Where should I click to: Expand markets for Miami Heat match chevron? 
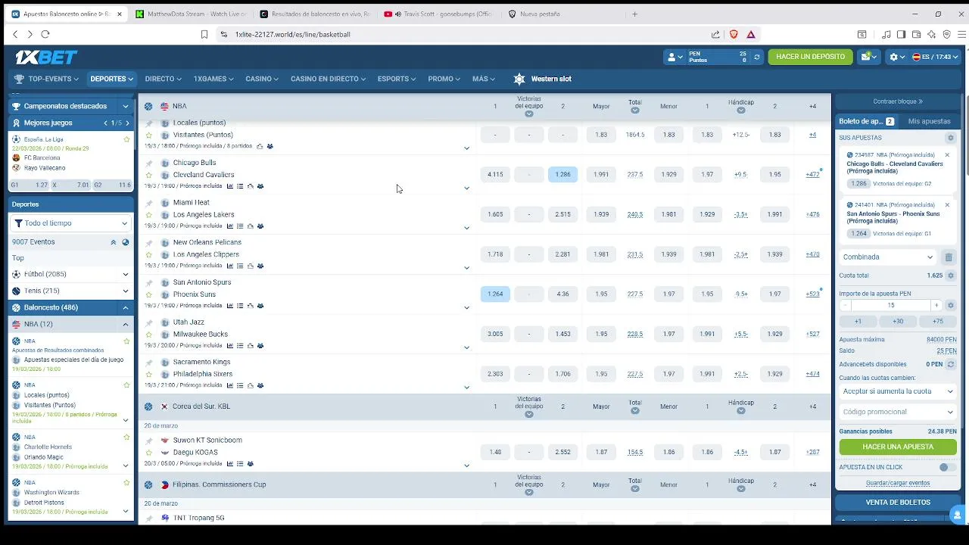click(466, 228)
